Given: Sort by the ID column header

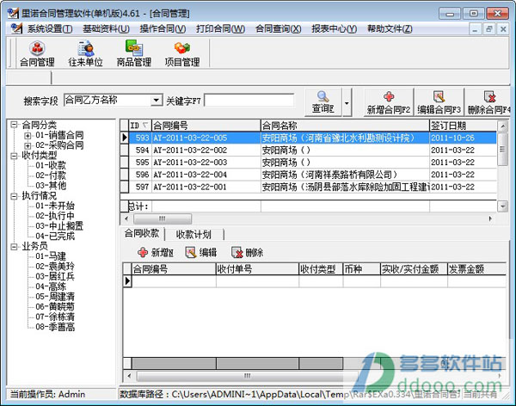Looking at the screenshot, I should [x=140, y=126].
